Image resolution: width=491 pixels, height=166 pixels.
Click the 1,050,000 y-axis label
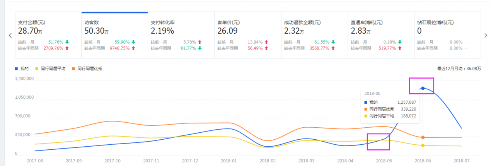[x=24, y=97]
